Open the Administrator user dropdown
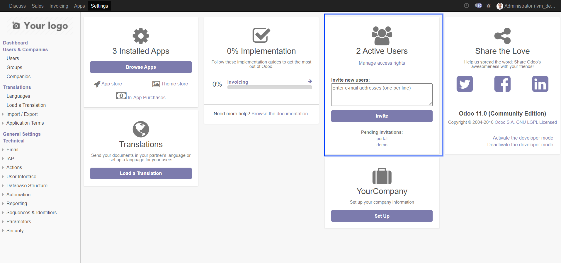Viewport: 561px width, 263px height. pyautogui.click(x=526, y=6)
